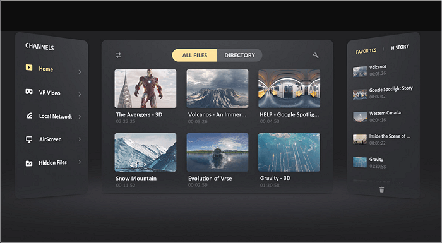Open the FAVORITES tab
442x243 pixels.
366,51
